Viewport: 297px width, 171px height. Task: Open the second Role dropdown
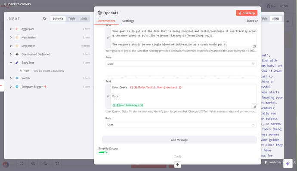click(181, 124)
